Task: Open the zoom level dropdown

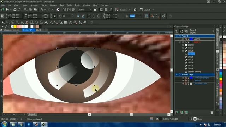Action: (x=91, y=10)
